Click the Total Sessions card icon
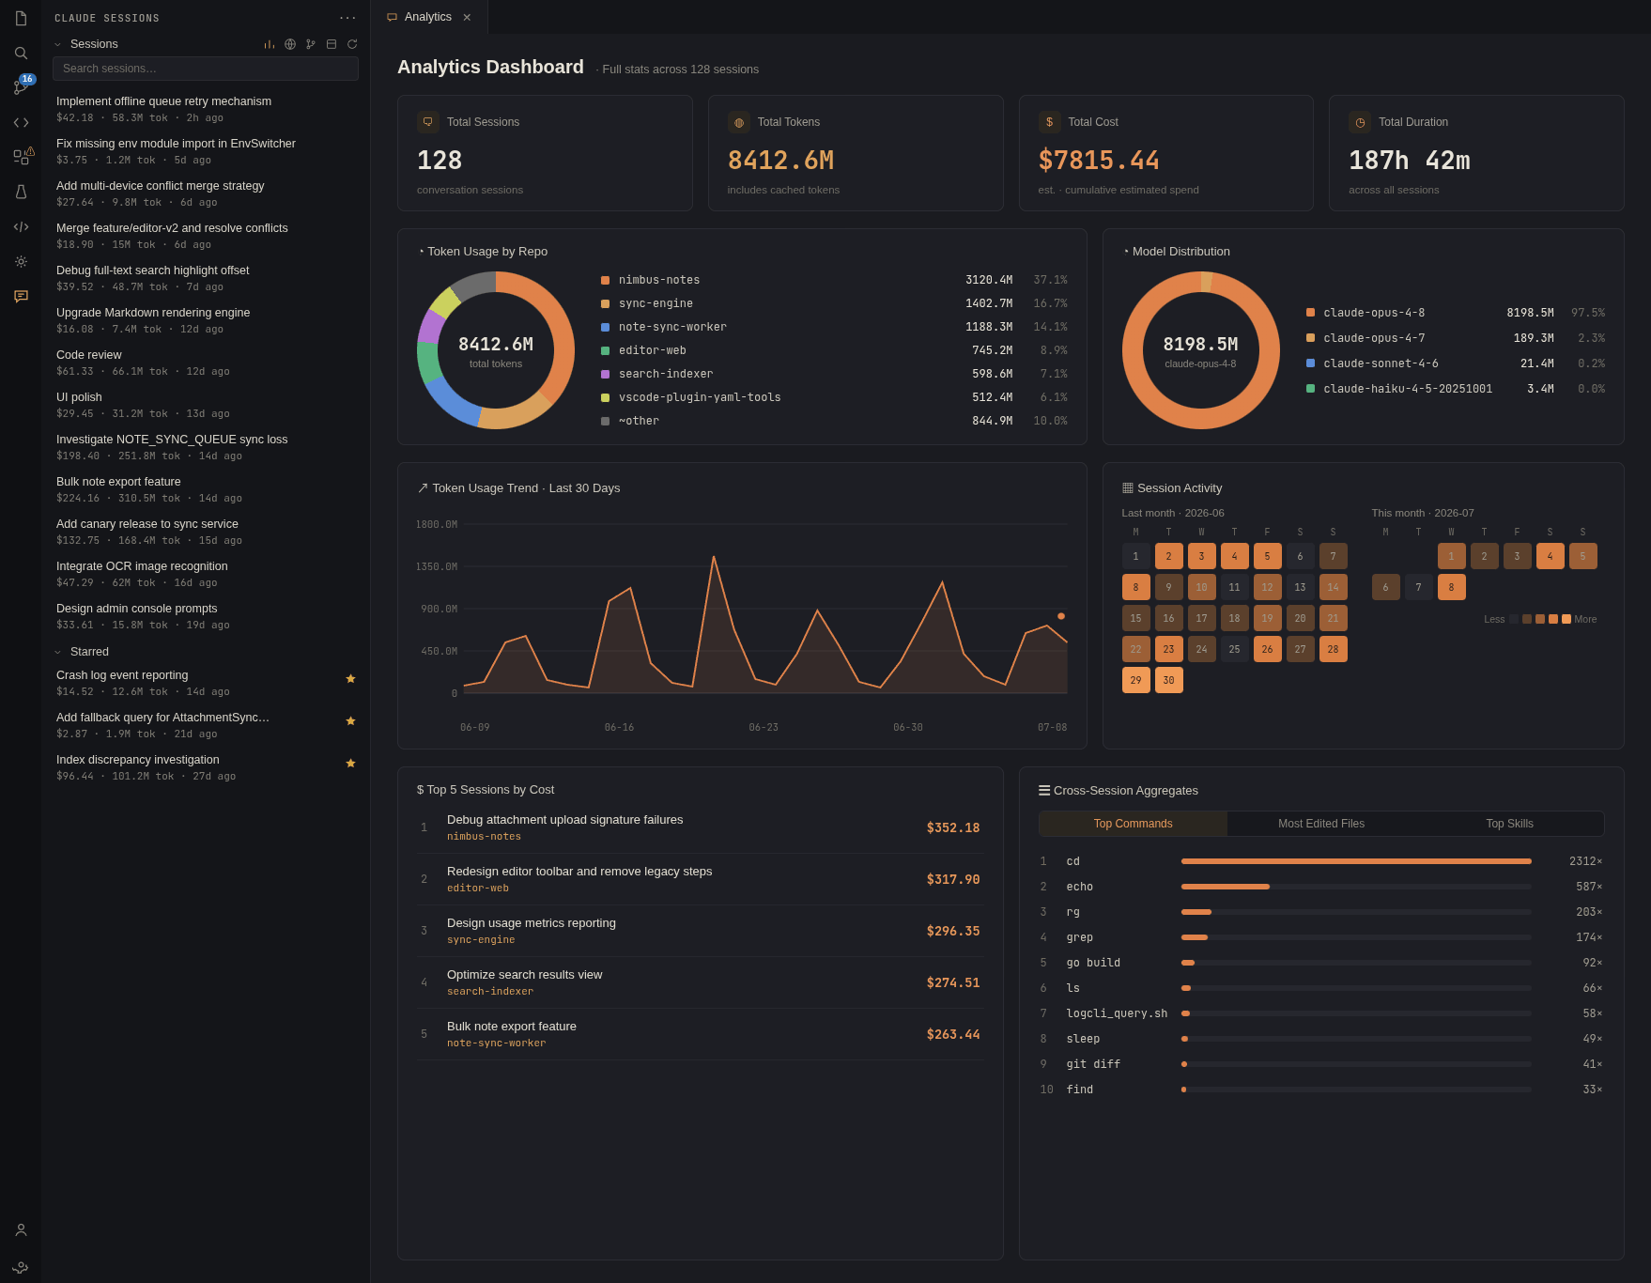Image resolution: width=1651 pixels, height=1283 pixels. 428,122
